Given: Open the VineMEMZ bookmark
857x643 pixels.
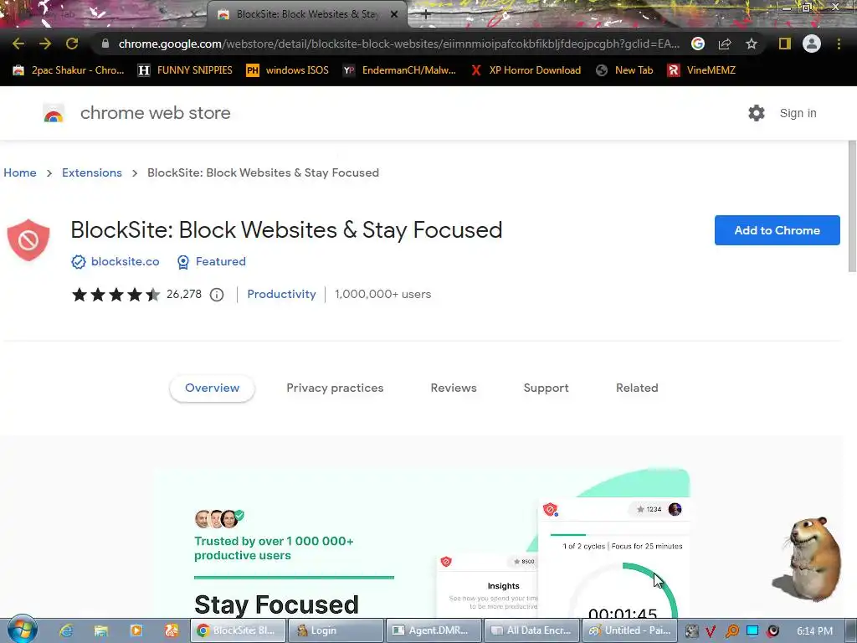Looking at the screenshot, I should [x=702, y=70].
